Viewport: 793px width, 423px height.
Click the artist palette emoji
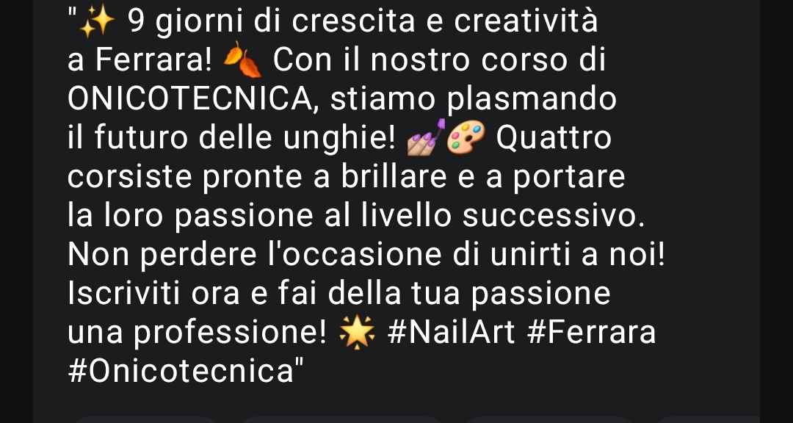point(466,137)
